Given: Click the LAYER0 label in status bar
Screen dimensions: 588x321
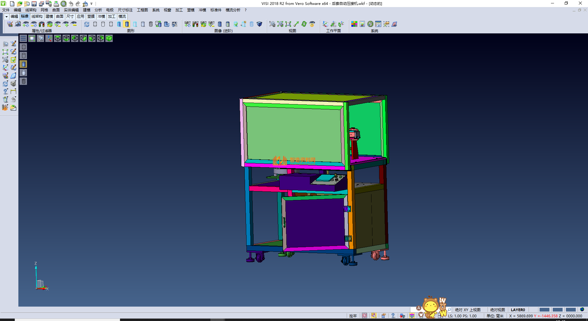Looking at the screenshot, I should (518, 310).
